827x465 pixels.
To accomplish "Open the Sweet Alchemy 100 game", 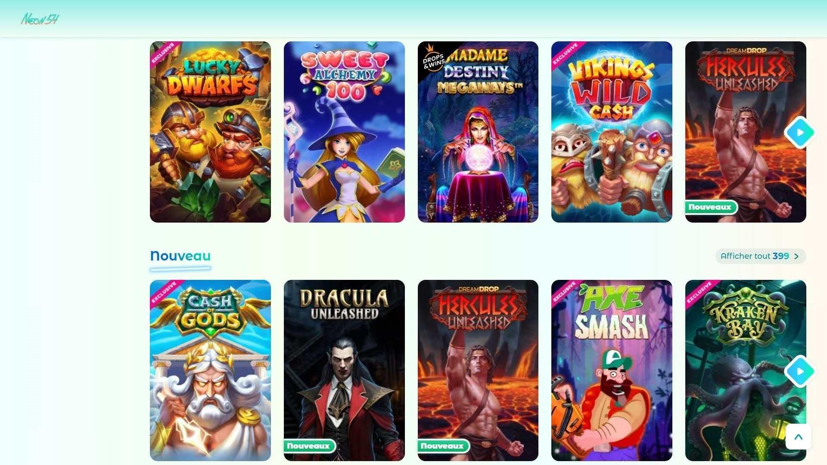I will (x=344, y=132).
